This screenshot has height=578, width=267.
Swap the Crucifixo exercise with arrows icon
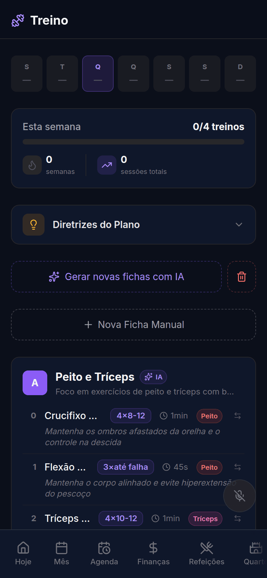click(238, 416)
